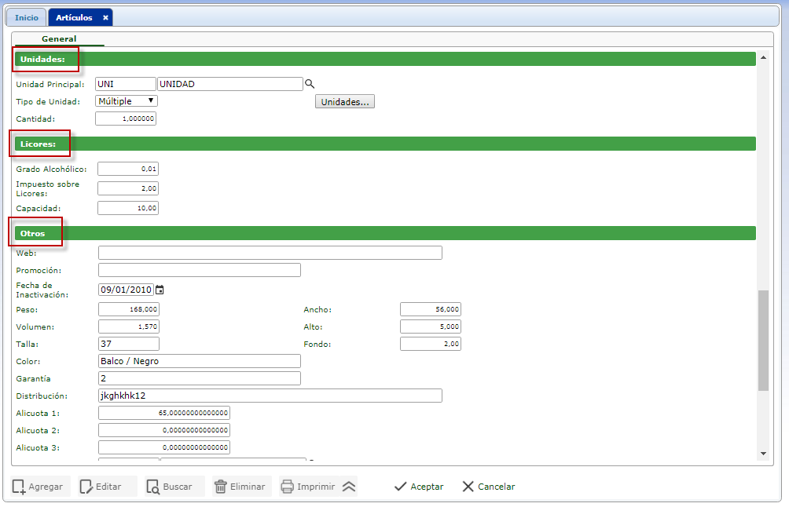Click the search magnifier next to UNIDAD
This screenshot has height=507, width=789.
310,84
